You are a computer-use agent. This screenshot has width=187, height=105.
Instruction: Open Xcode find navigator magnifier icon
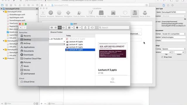tap(15, 5)
